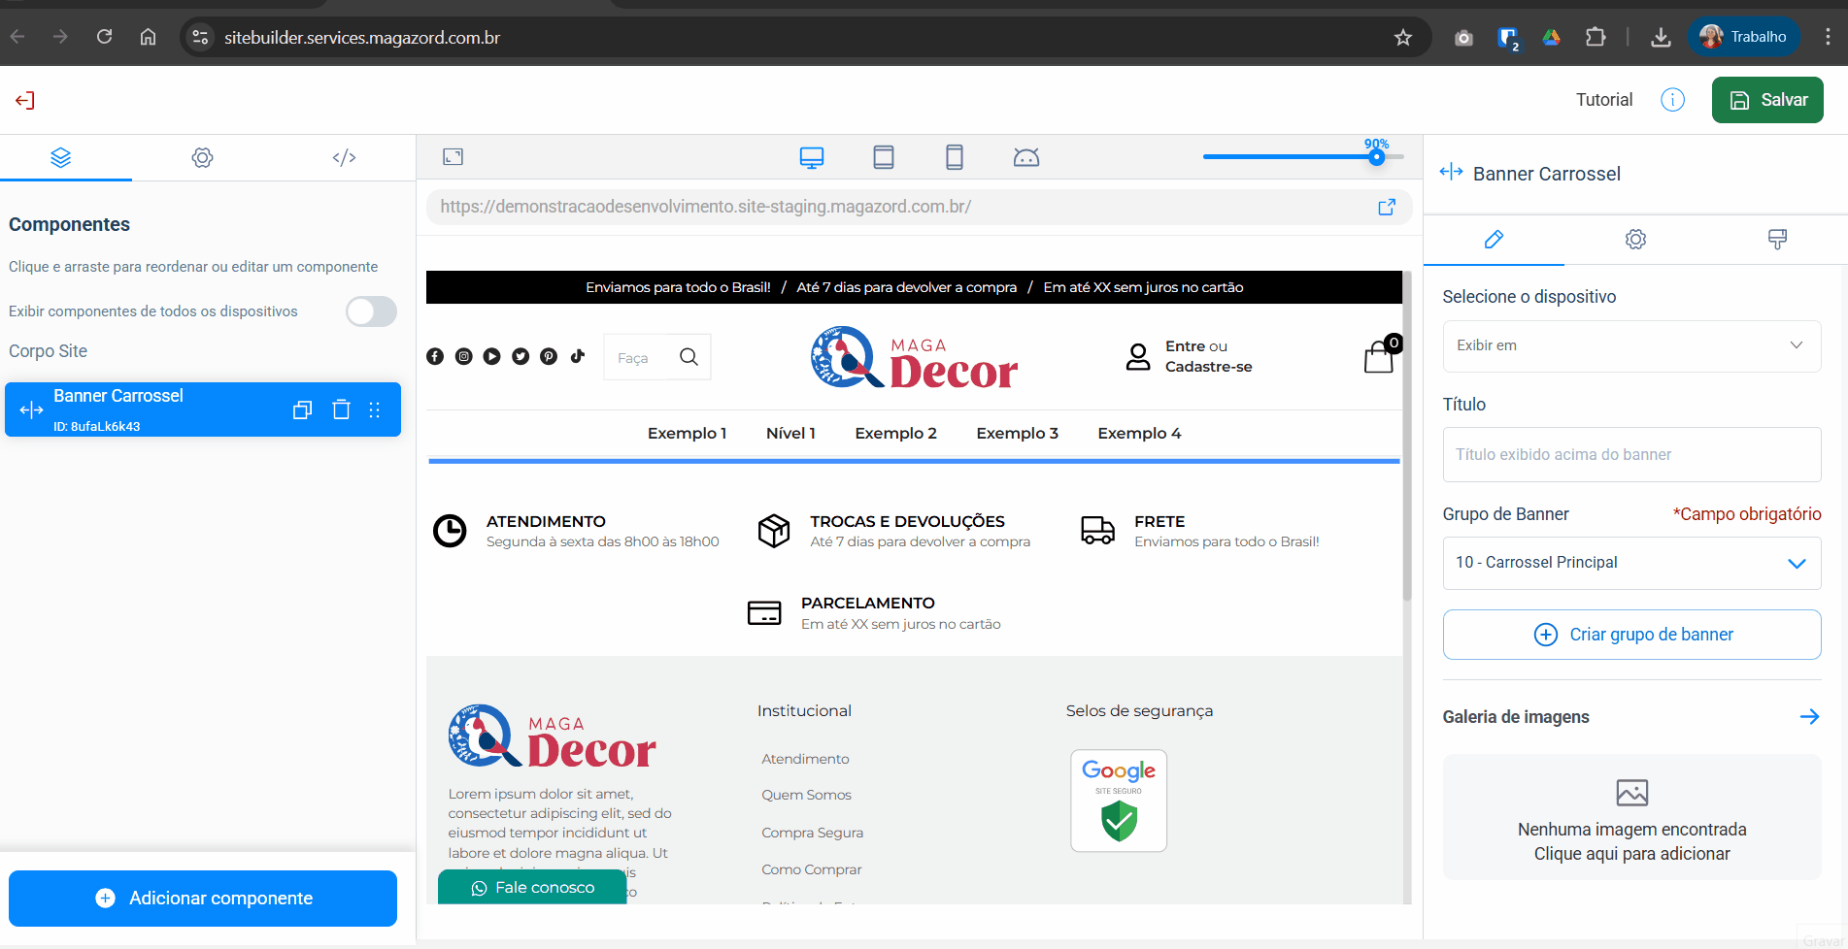1848x949 pixels.
Task: Click the empty gallery area to add image
Action: pyautogui.click(x=1631, y=818)
